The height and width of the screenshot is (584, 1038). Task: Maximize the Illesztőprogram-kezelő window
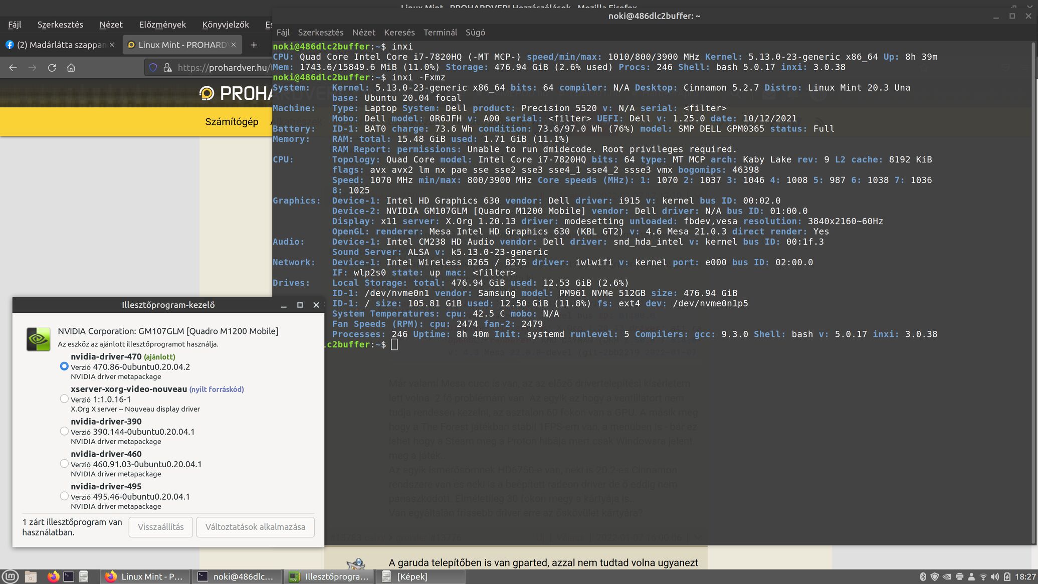[300, 305]
